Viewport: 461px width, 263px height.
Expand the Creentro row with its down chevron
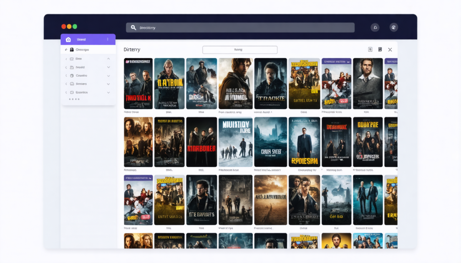pos(108,76)
